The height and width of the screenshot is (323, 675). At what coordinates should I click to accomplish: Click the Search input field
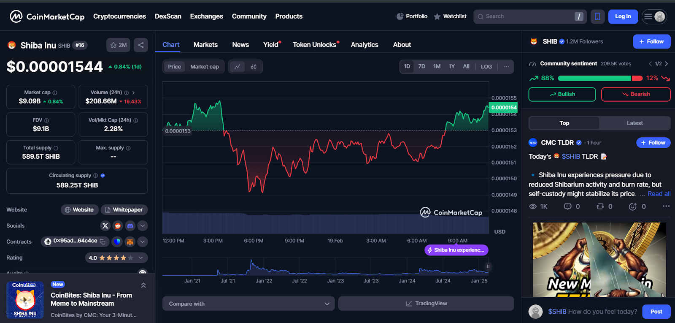click(530, 16)
